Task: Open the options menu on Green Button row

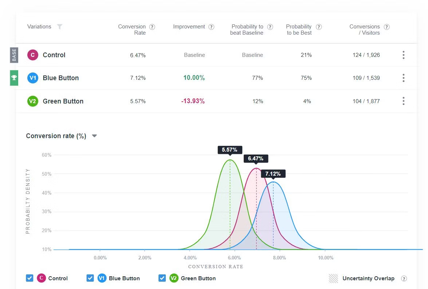Action: (403, 101)
